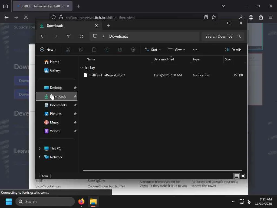Image resolution: width=277 pixels, height=208 pixels.
Task: Click the Share icon in toolbar
Action: click(120, 50)
